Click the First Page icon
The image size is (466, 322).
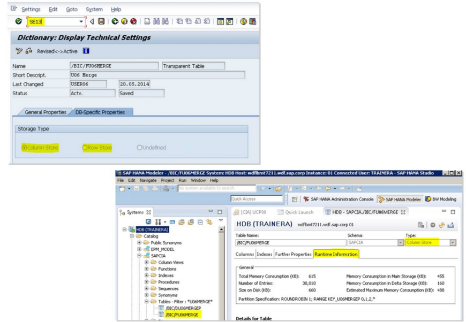pyautogui.click(x=179, y=21)
